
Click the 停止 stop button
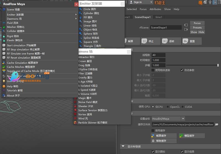click(x=150, y=41)
